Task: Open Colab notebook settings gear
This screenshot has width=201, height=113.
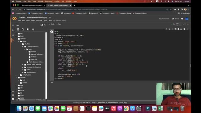Action: [182, 19]
